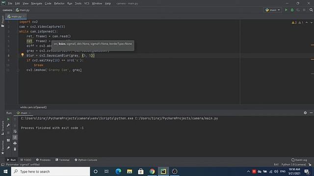Hide the Run panel with minus icon
The height and width of the screenshot is (176, 314).
click(x=311, y=113)
